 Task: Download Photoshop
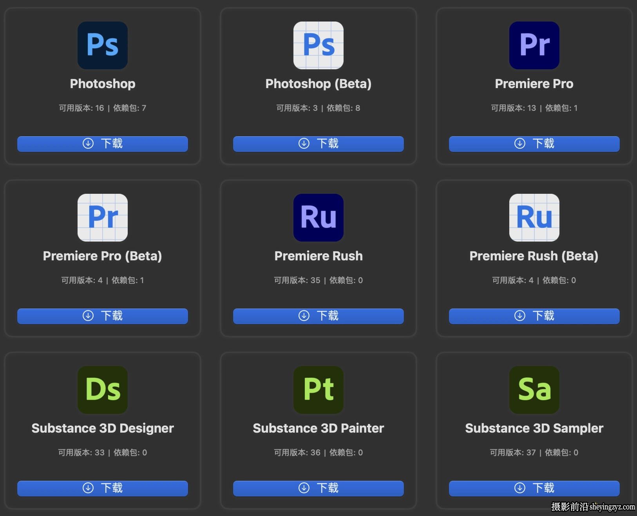(x=103, y=144)
